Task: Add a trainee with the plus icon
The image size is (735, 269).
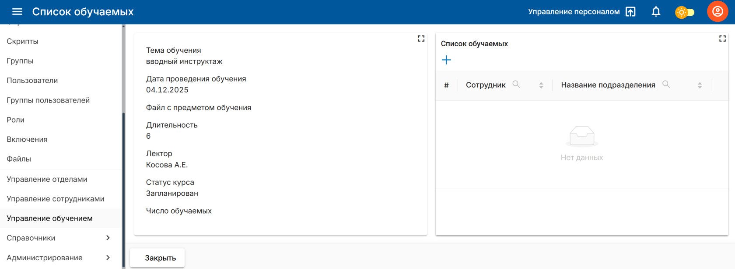Action: (x=446, y=60)
